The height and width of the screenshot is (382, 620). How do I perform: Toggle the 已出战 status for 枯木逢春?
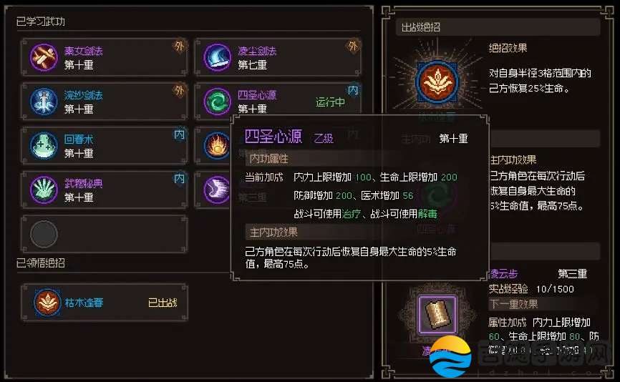tap(163, 303)
